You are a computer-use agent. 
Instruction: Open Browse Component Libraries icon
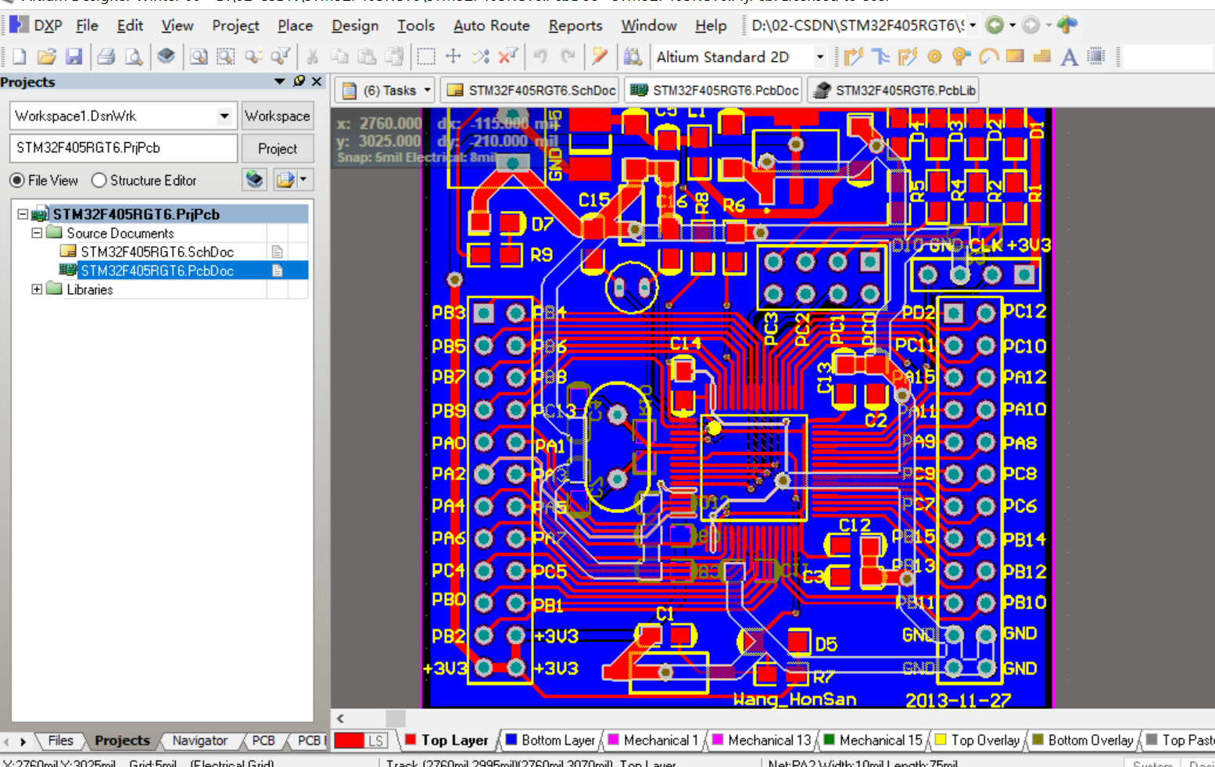coord(633,56)
